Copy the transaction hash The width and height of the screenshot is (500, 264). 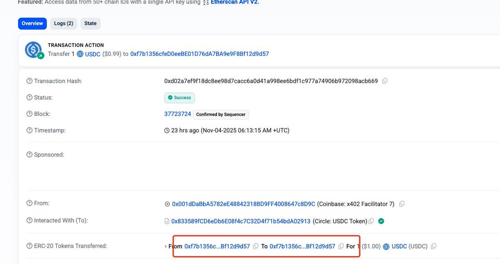(x=384, y=80)
